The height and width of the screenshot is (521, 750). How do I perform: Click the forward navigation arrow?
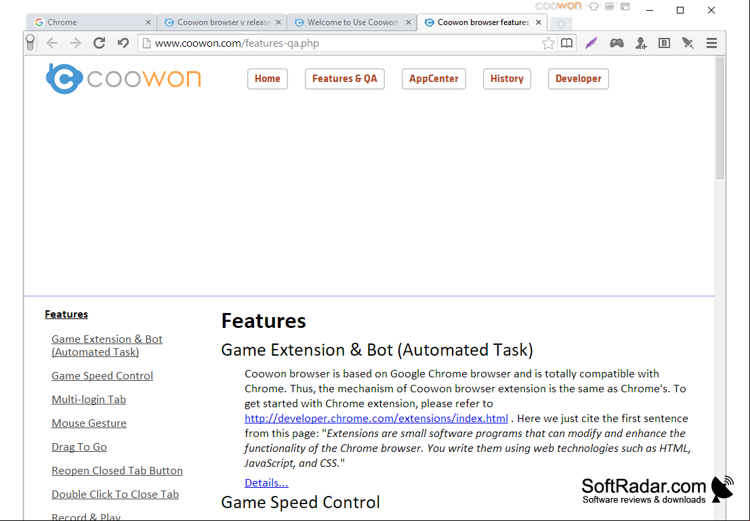coord(76,43)
